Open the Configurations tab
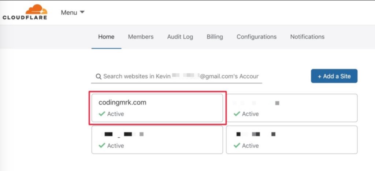Image resolution: width=375 pixels, height=171 pixels. click(x=257, y=37)
